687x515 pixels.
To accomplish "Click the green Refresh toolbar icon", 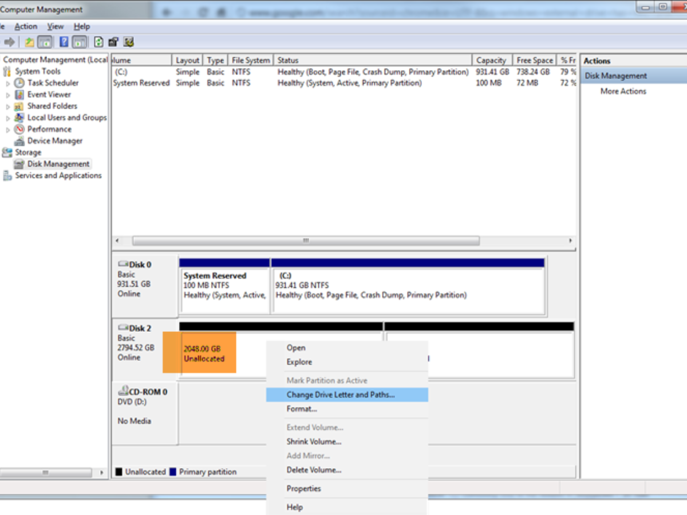I will 99,42.
